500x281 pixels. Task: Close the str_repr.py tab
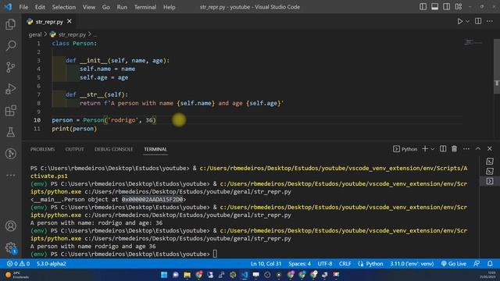pos(70,21)
